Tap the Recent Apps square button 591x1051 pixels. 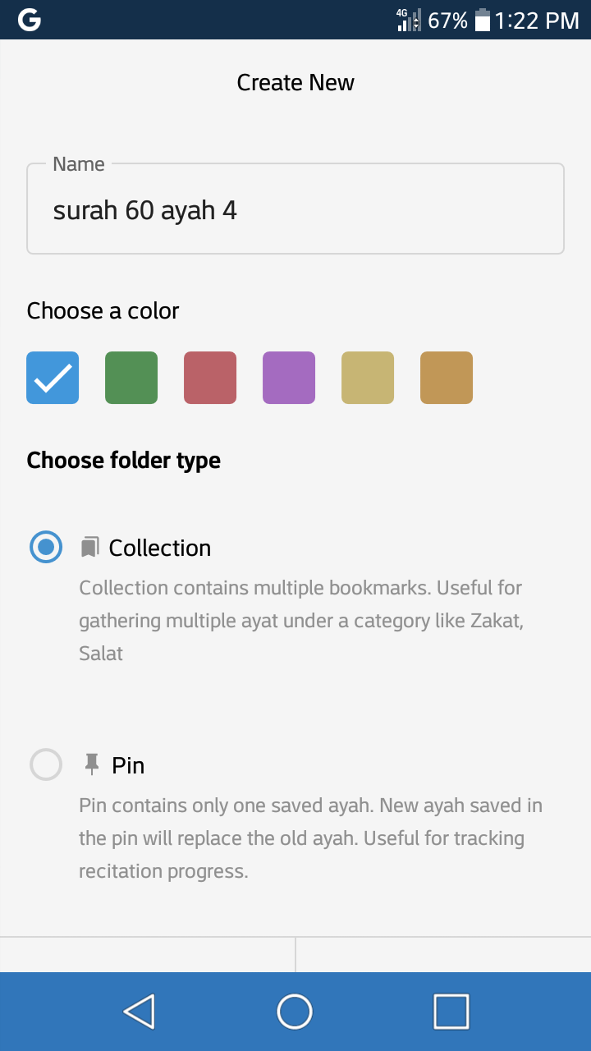[450, 1012]
